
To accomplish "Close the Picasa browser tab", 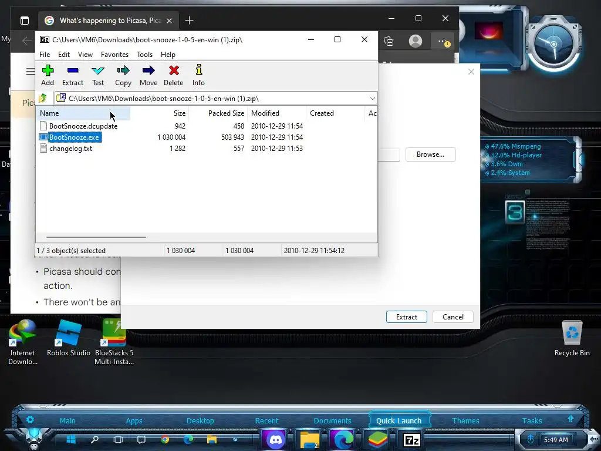I will coord(169,21).
